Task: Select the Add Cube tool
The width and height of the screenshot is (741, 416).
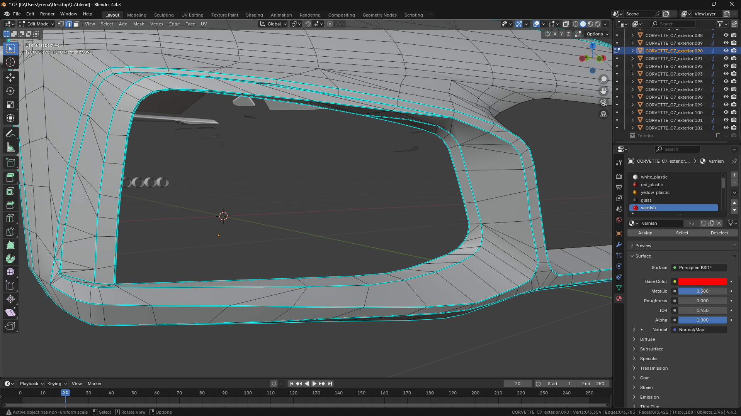Action: [x=10, y=163]
